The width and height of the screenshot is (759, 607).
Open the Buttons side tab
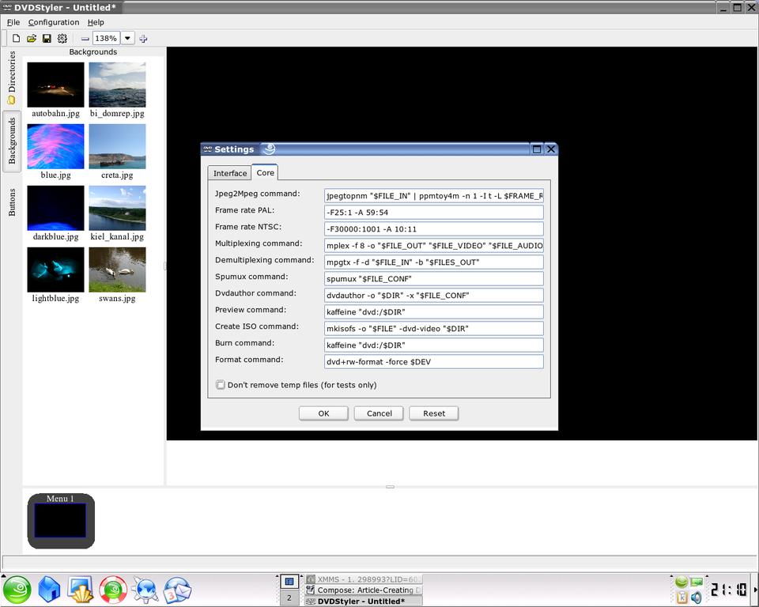point(12,202)
